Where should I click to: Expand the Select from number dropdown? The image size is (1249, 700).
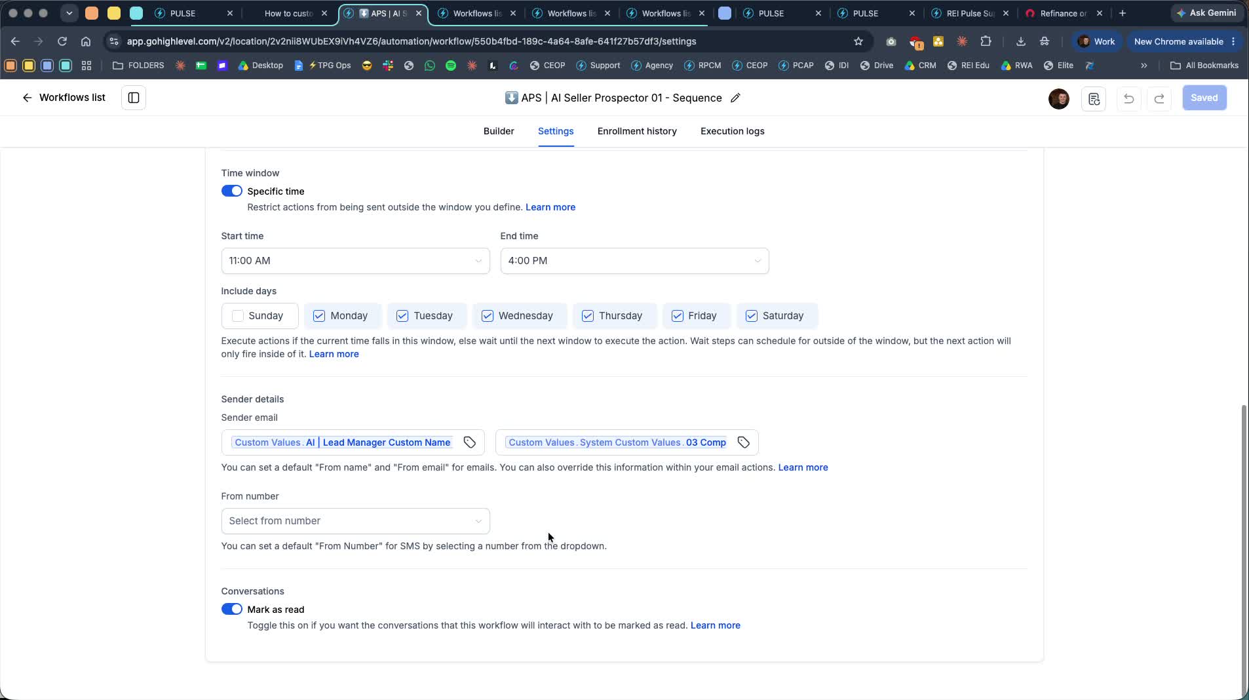click(x=356, y=521)
